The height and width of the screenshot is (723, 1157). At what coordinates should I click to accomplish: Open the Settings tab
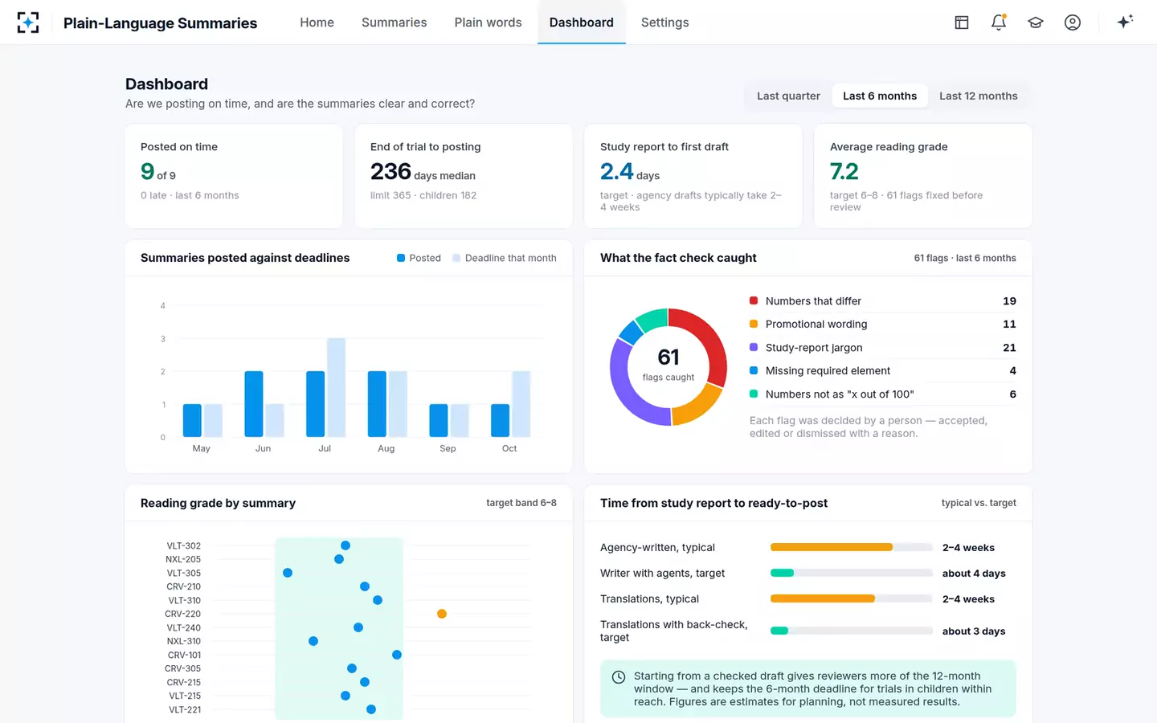click(664, 22)
